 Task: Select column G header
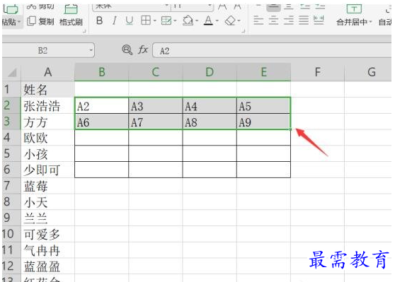pyautogui.click(x=368, y=72)
